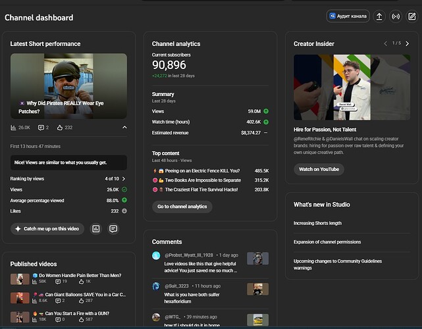Click the Why Did Pirates REALLY Wear Eye Patches? title
The width and height of the screenshot is (422, 329).
61,107
